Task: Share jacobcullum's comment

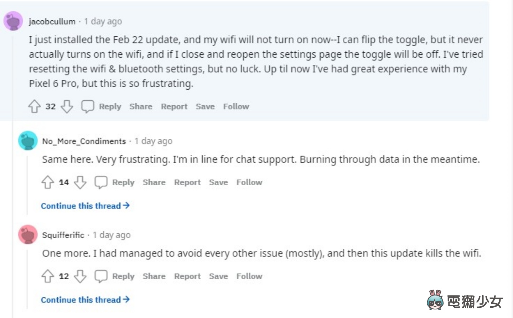Action: click(141, 106)
